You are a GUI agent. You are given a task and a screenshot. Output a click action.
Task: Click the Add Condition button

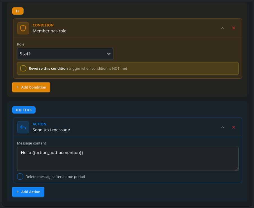(x=31, y=87)
